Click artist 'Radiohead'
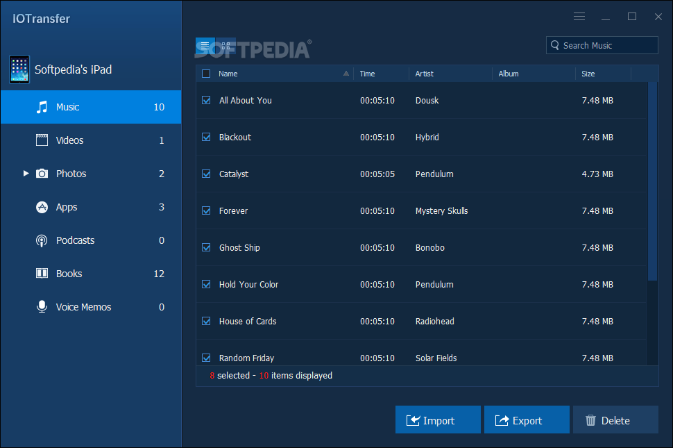This screenshot has width=673, height=448. pyautogui.click(x=435, y=322)
